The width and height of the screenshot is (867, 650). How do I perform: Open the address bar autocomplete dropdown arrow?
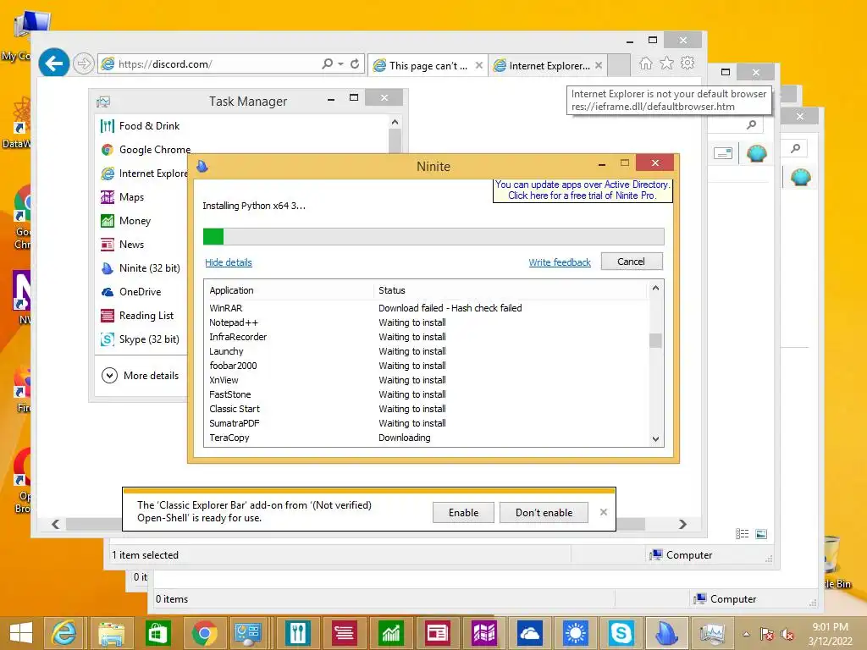point(340,63)
